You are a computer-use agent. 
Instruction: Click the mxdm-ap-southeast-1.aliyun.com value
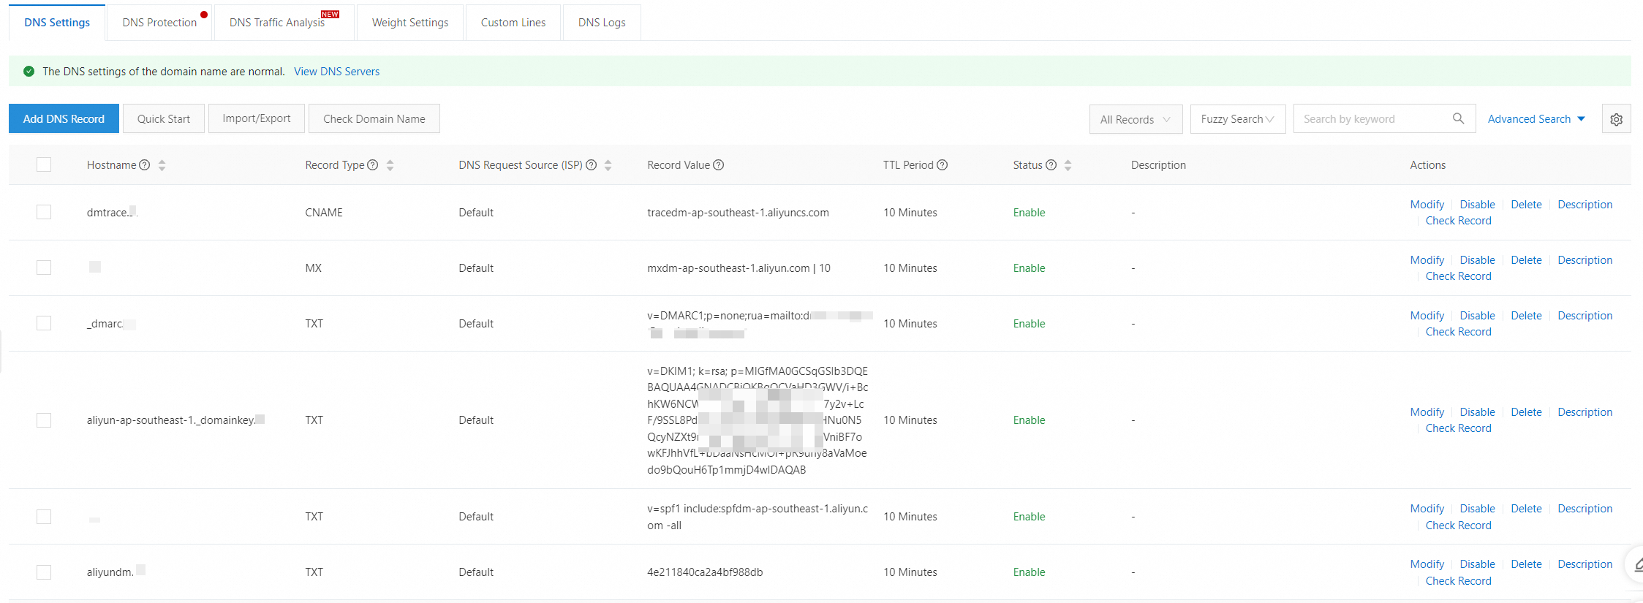pos(739,268)
